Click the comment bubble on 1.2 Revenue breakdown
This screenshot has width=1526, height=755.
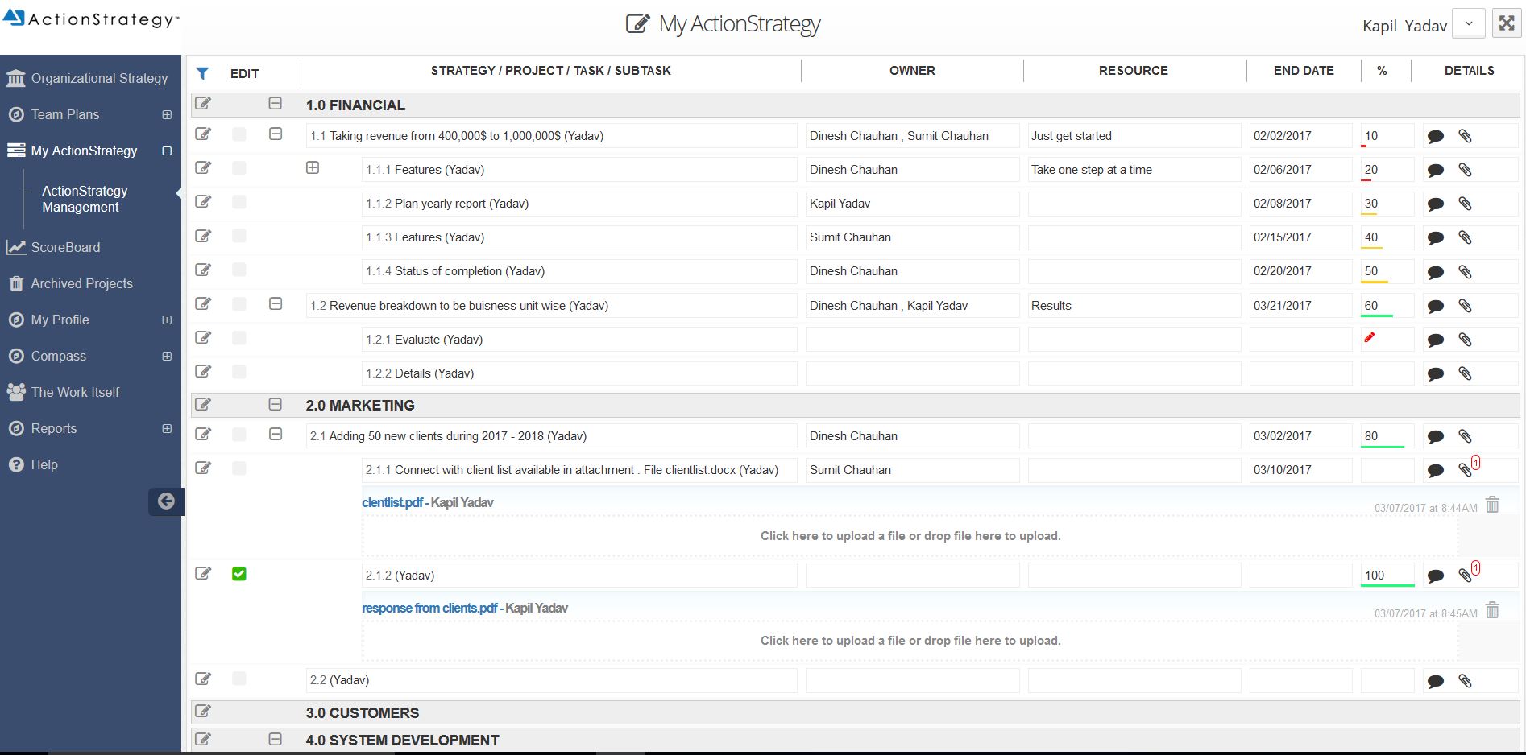pos(1435,307)
